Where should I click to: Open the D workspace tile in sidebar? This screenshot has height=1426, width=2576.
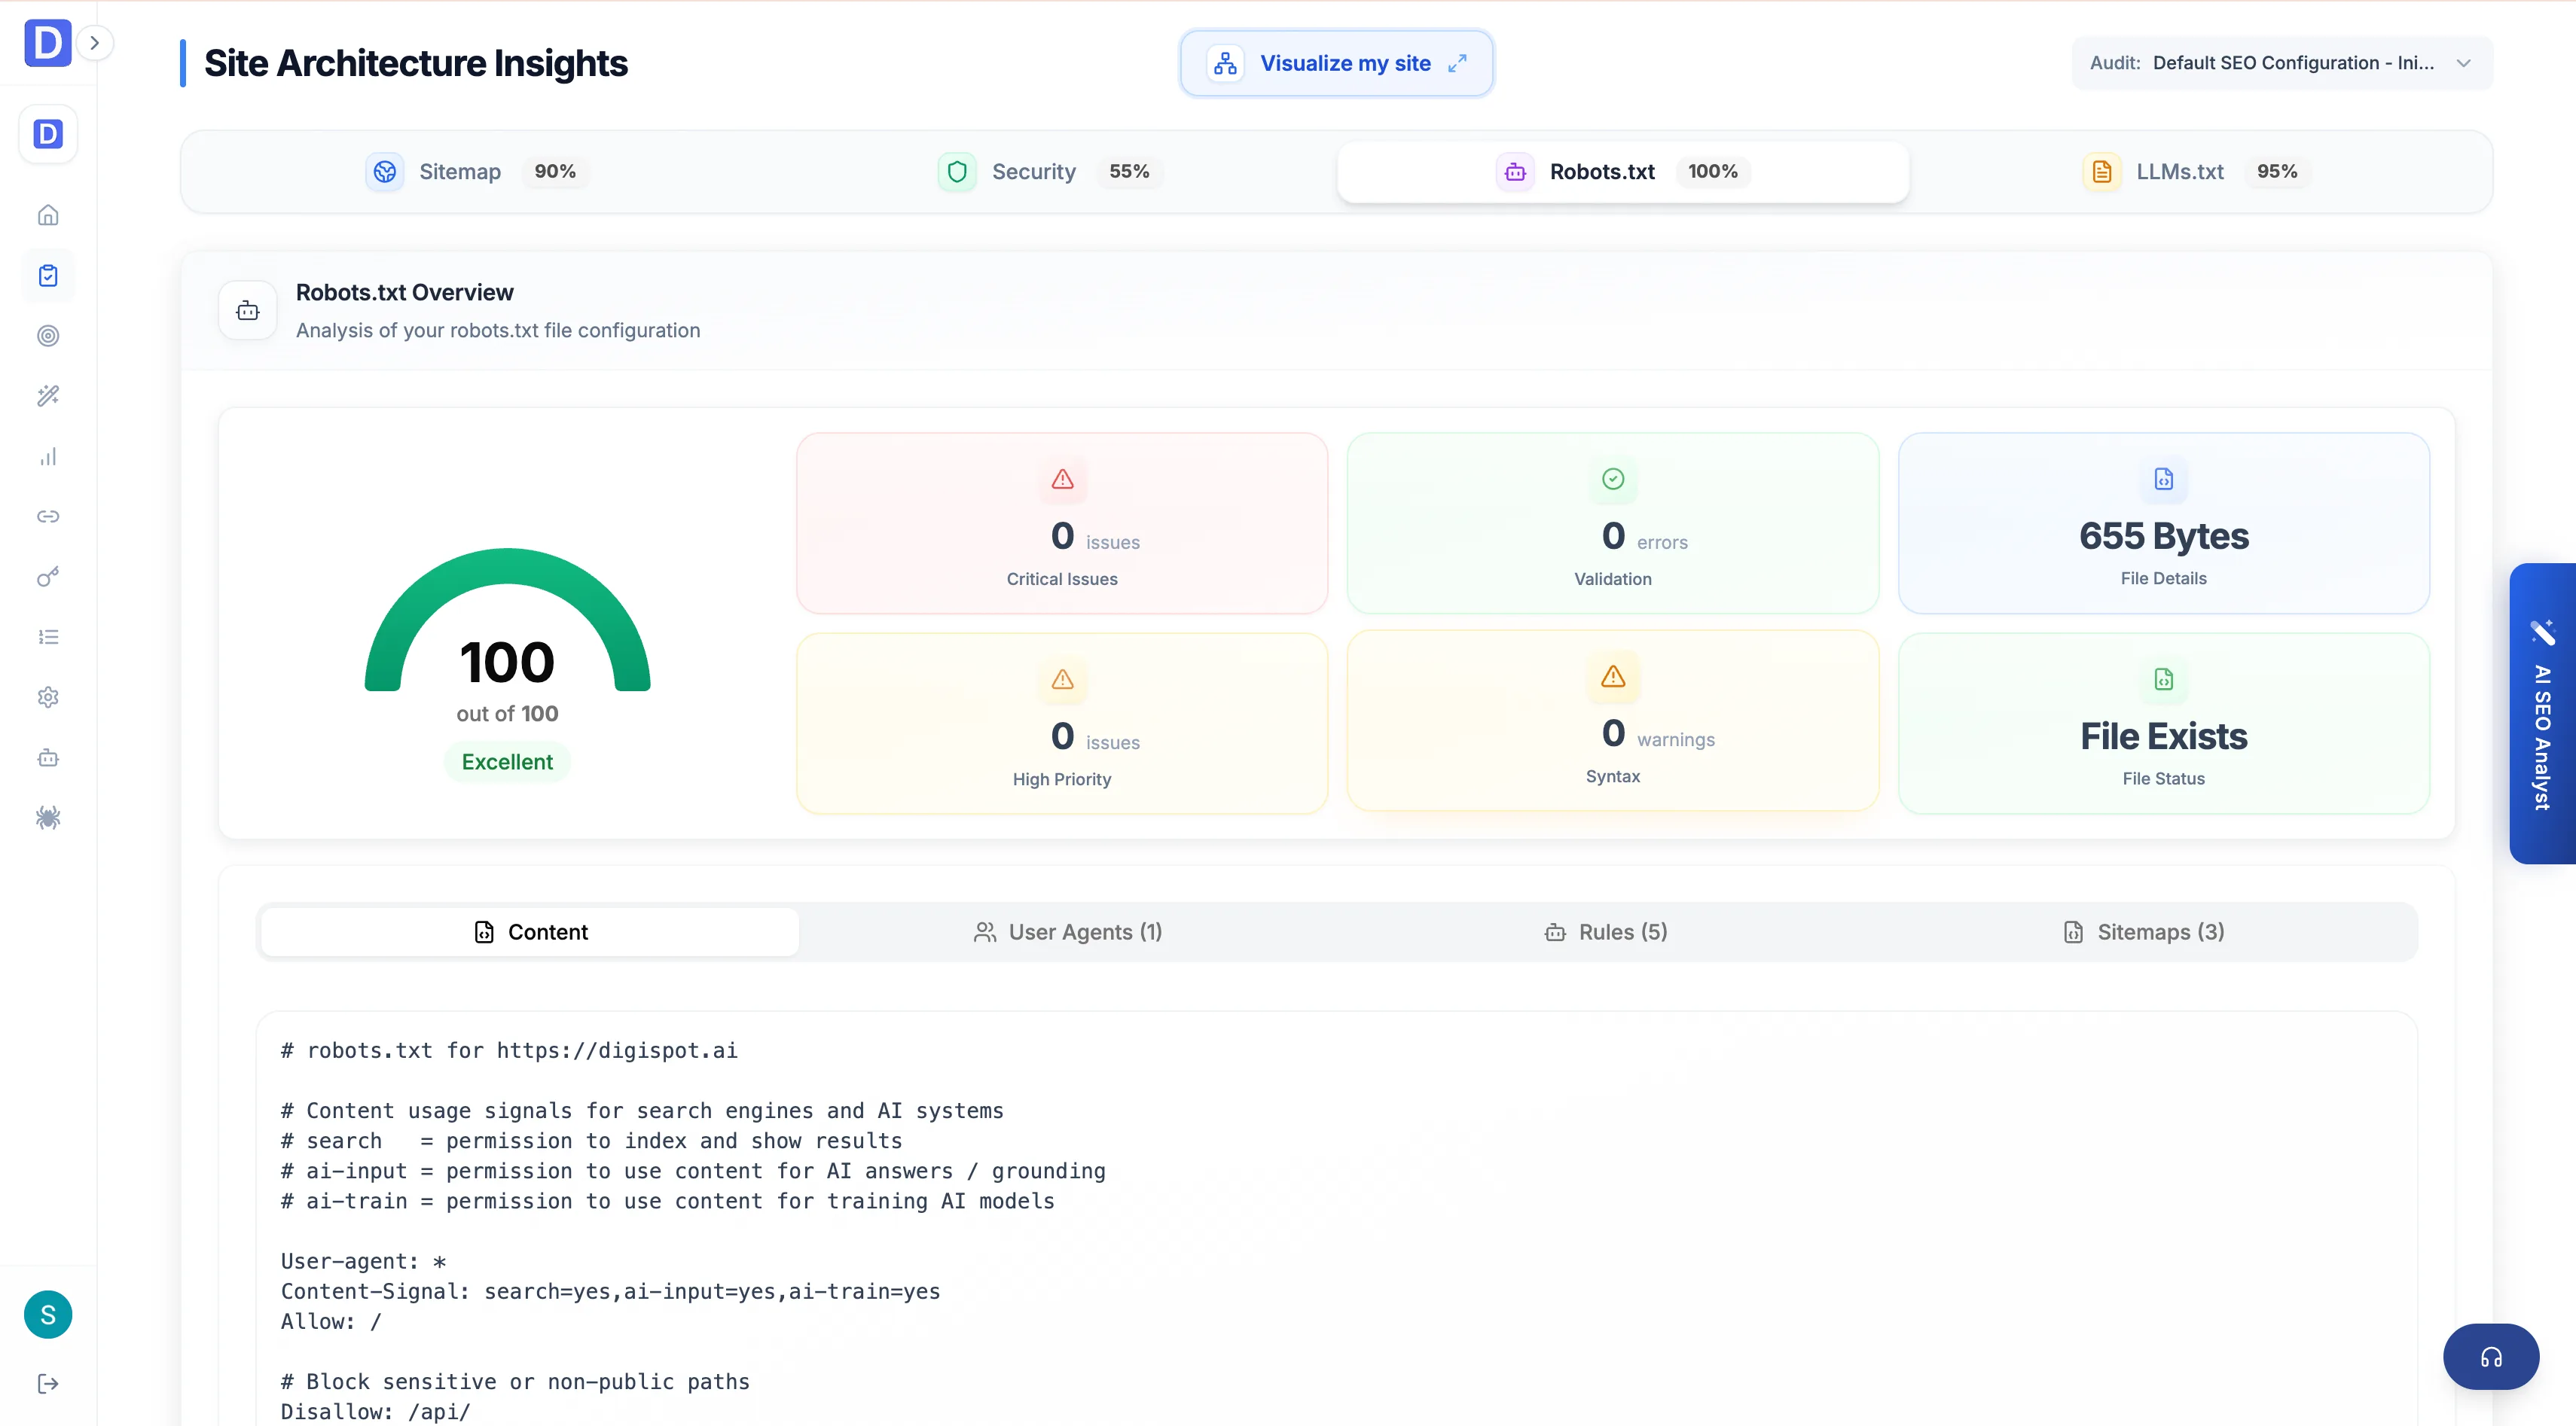(48, 134)
